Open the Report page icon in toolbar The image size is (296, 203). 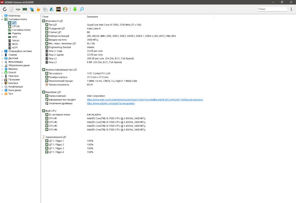11,9
